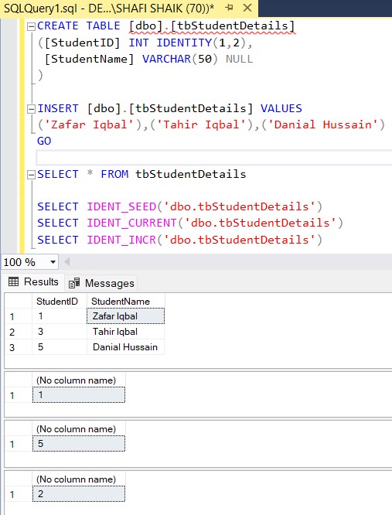Click the VARCHAR keyword in the editor

click(x=166, y=59)
